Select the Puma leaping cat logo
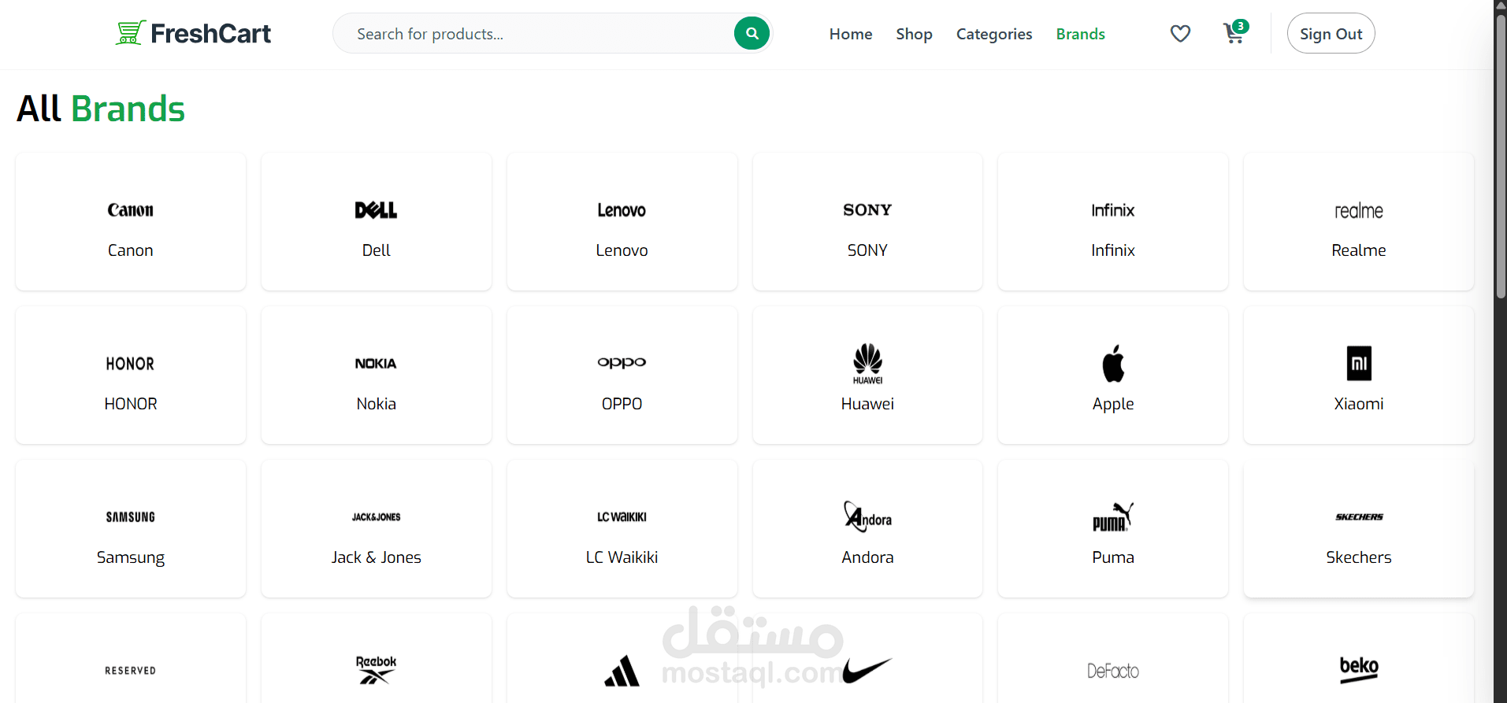Image resolution: width=1507 pixels, height=703 pixels. point(1113,516)
